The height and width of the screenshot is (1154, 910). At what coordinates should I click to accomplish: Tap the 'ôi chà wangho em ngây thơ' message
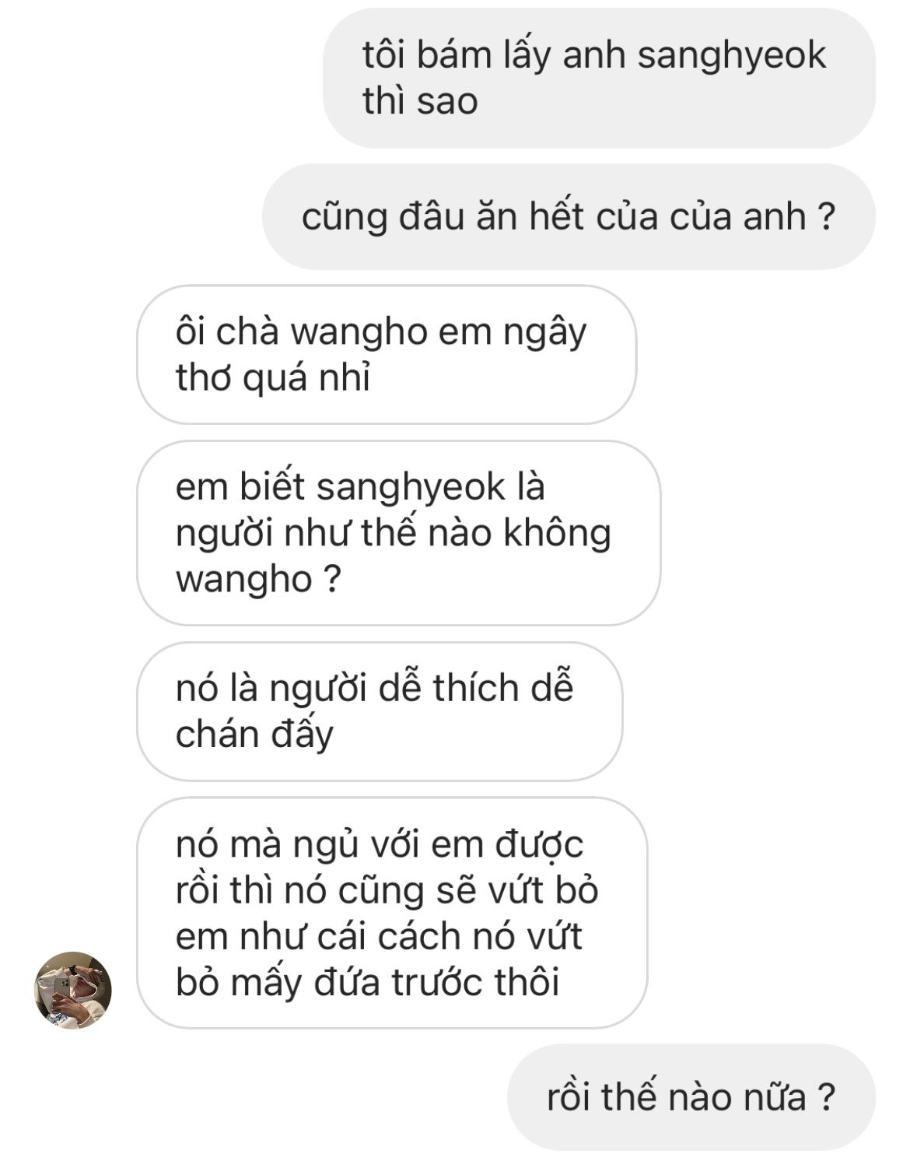click(x=387, y=355)
